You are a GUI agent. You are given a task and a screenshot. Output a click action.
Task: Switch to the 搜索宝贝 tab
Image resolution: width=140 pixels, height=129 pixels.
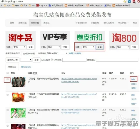pos(12,67)
